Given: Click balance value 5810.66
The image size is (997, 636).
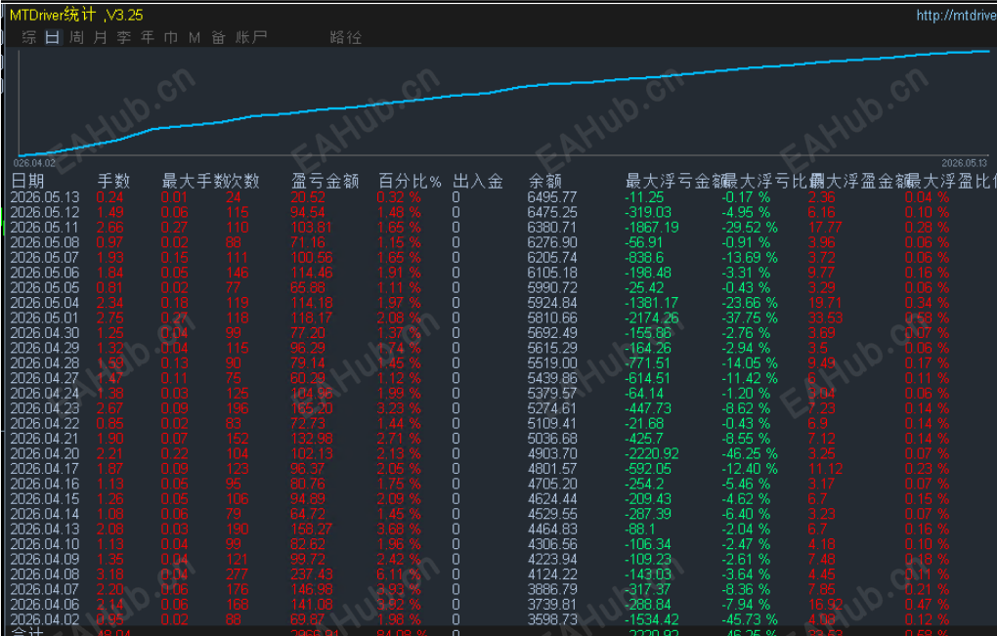Looking at the screenshot, I should click(x=552, y=318).
